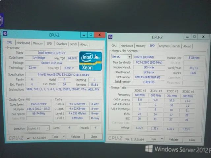This screenshot has width=211, height=158.
Task: Switch to Memory tab in right CPU-Z window
Action: click(141, 46)
